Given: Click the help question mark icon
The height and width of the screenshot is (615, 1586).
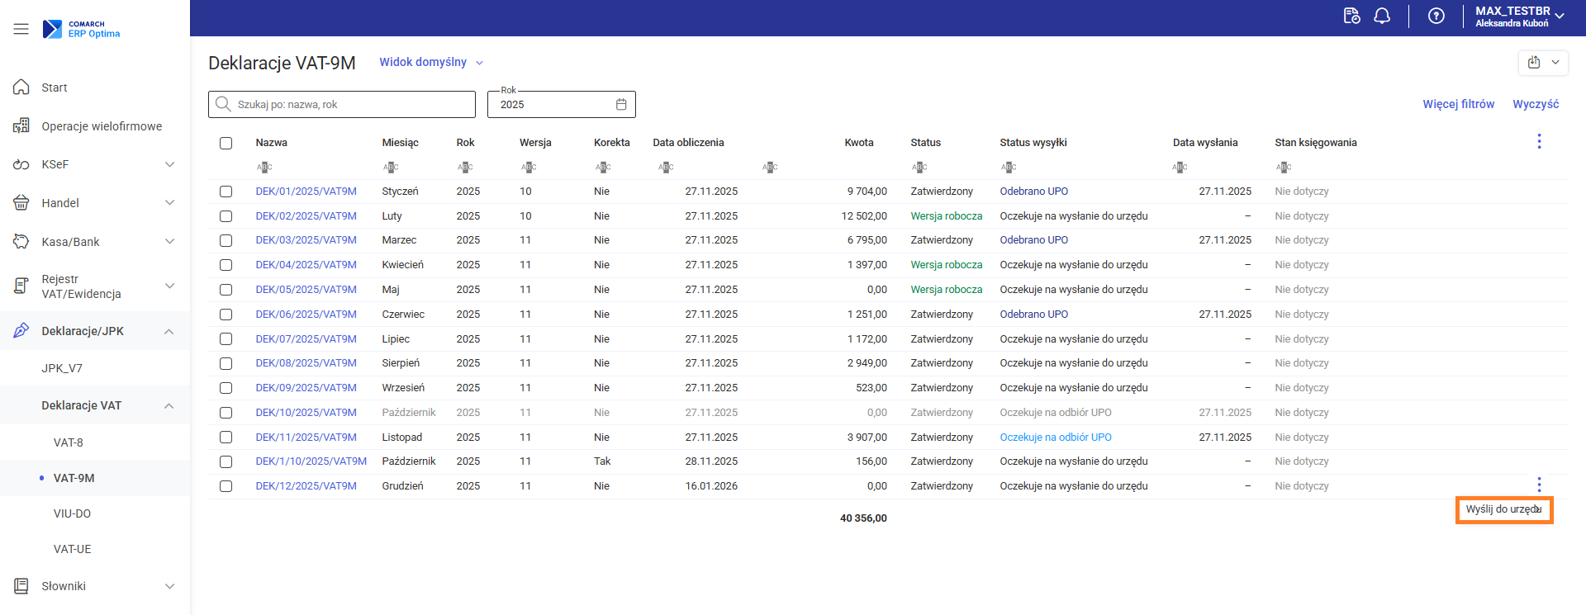Looking at the screenshot, I should point(1436,17).
